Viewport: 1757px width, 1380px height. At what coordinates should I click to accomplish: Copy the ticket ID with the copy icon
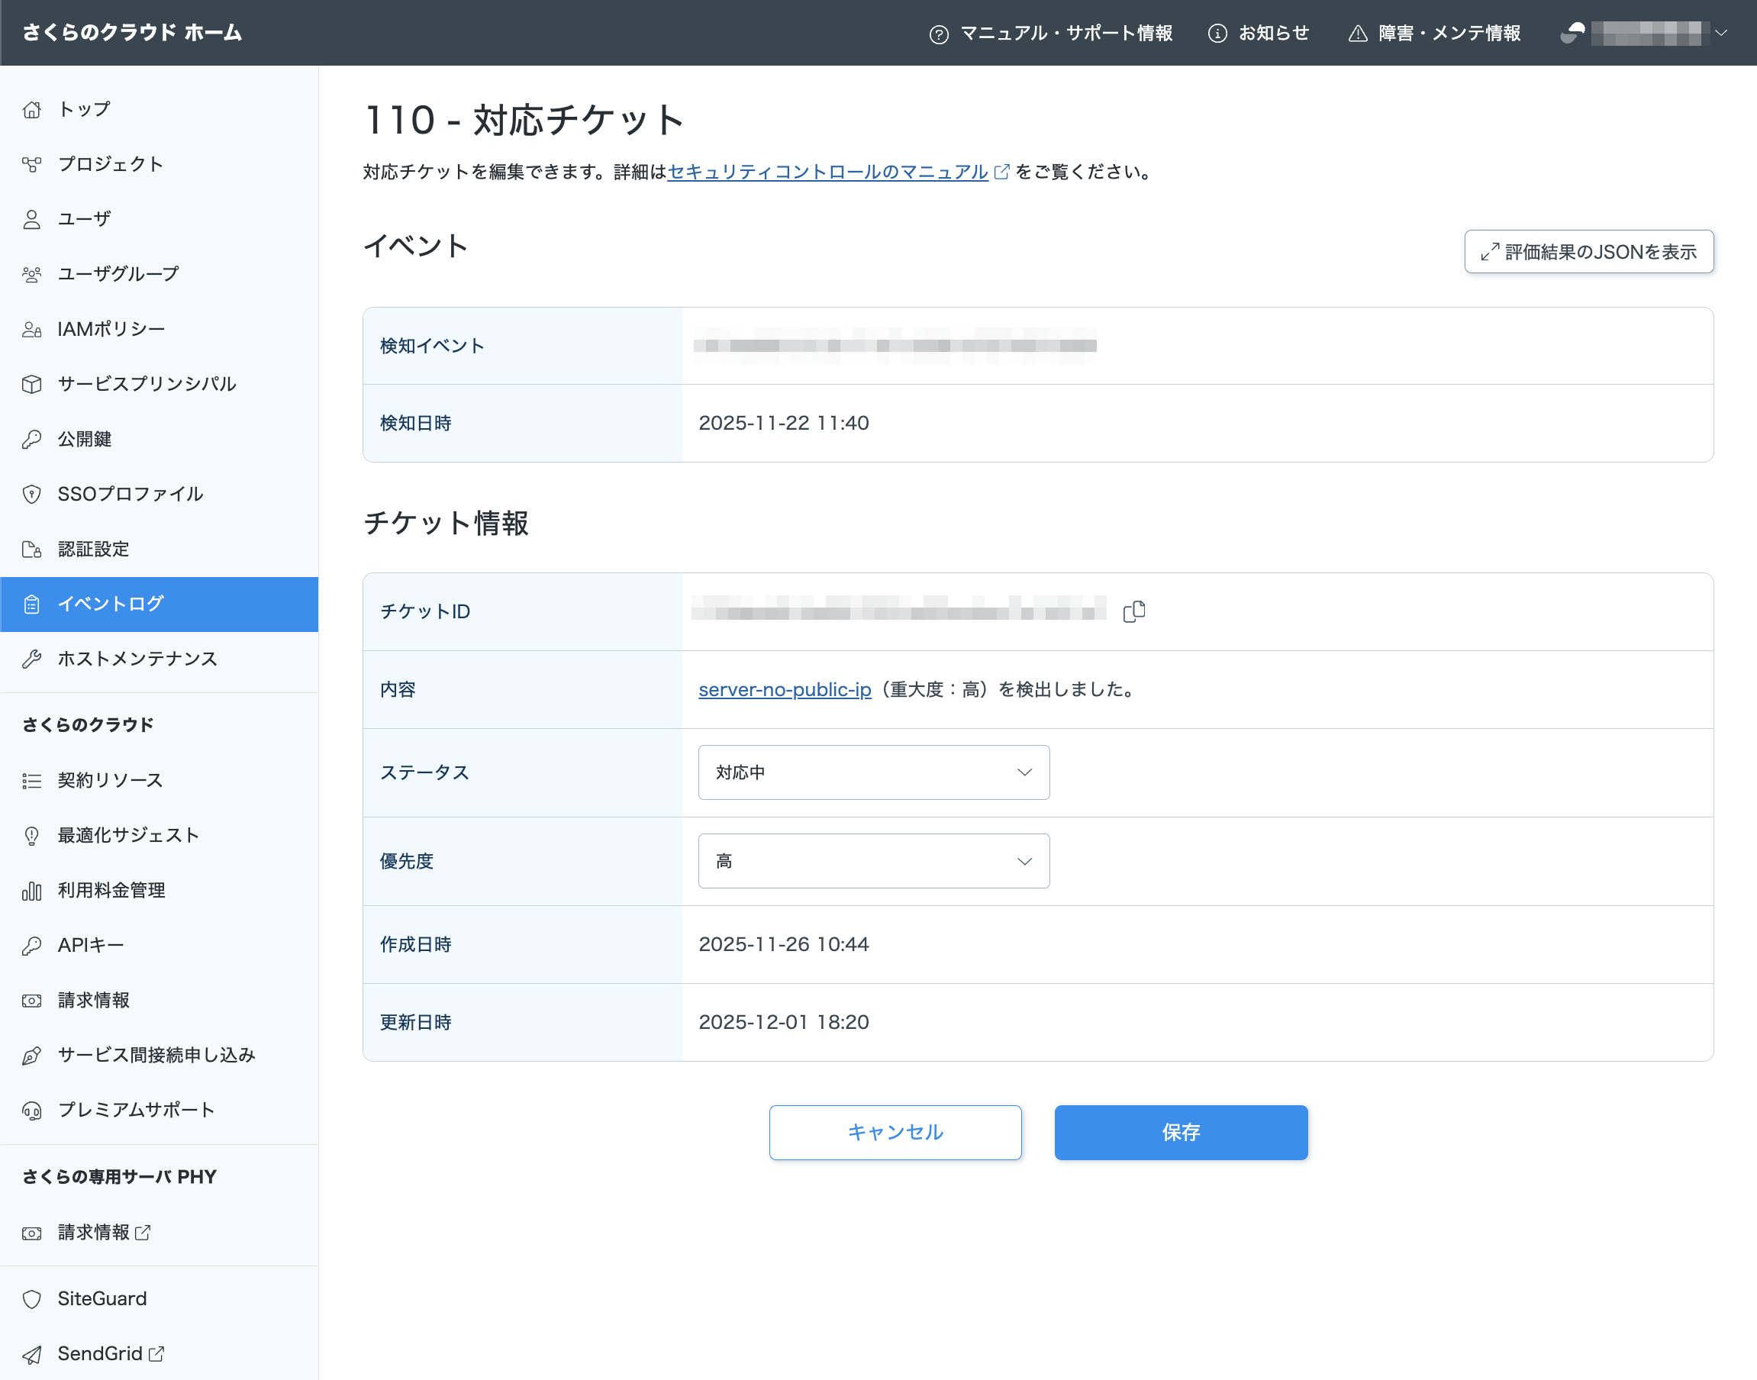point(1133,611)
